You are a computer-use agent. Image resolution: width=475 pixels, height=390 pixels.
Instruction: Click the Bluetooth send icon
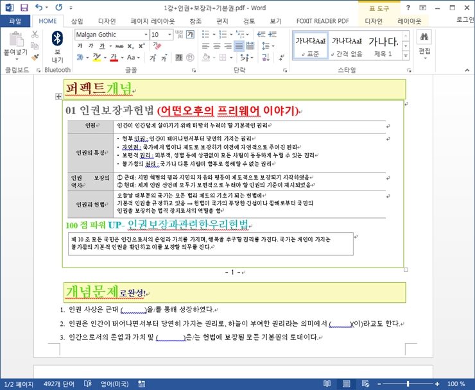pos(57,38)
